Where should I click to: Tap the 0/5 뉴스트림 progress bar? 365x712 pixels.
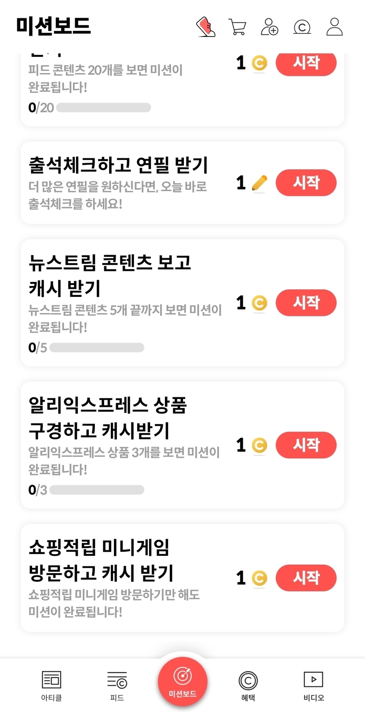point(97,347)
